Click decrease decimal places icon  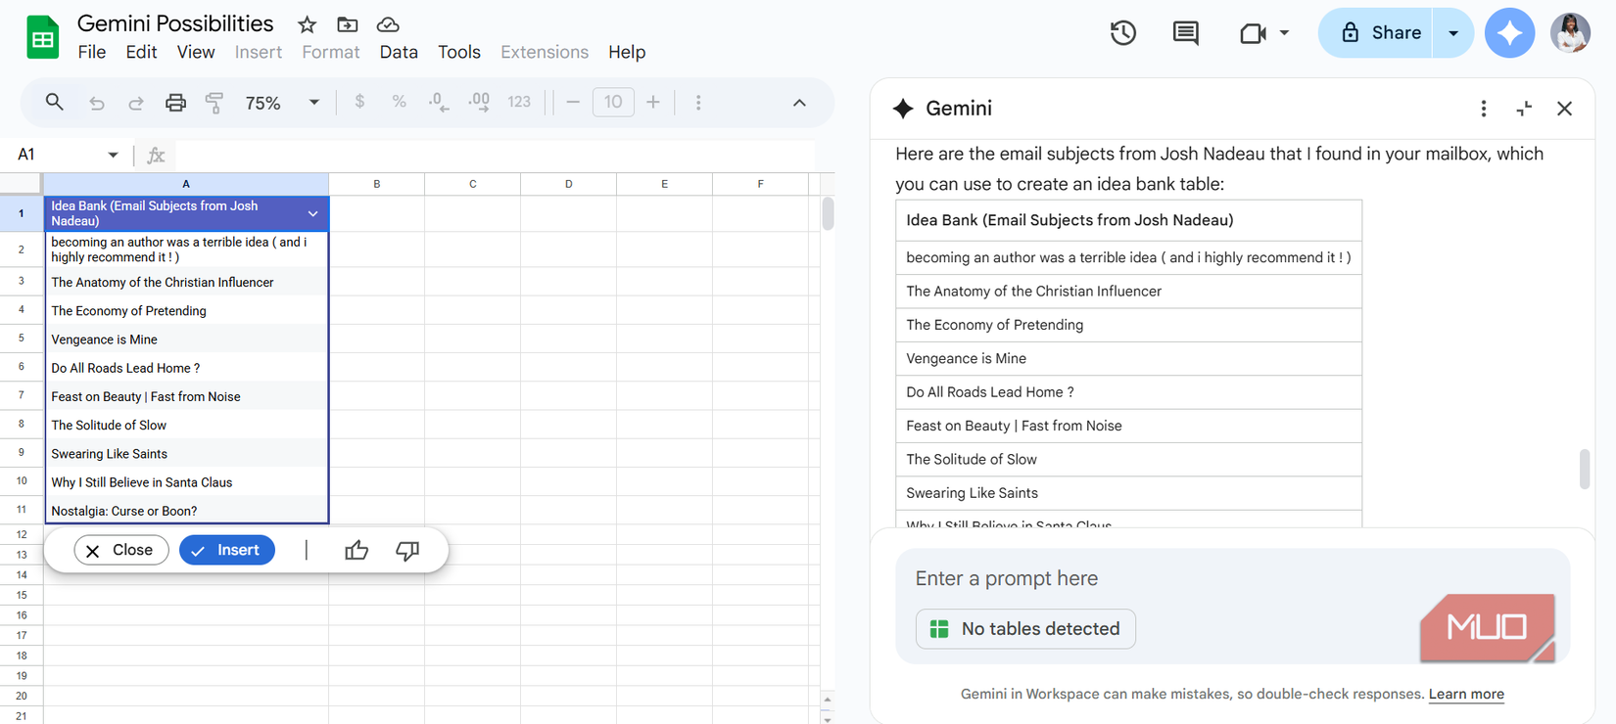tap(439, 102)
